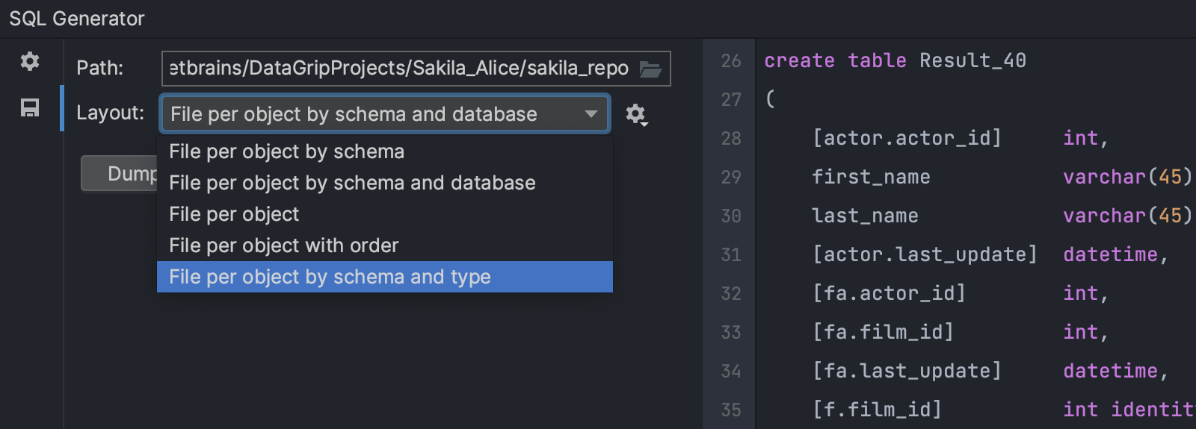Select 'File per object by schema and database' option
Viewport: 1196px width, 429px height.
click(x=352, y=183)
